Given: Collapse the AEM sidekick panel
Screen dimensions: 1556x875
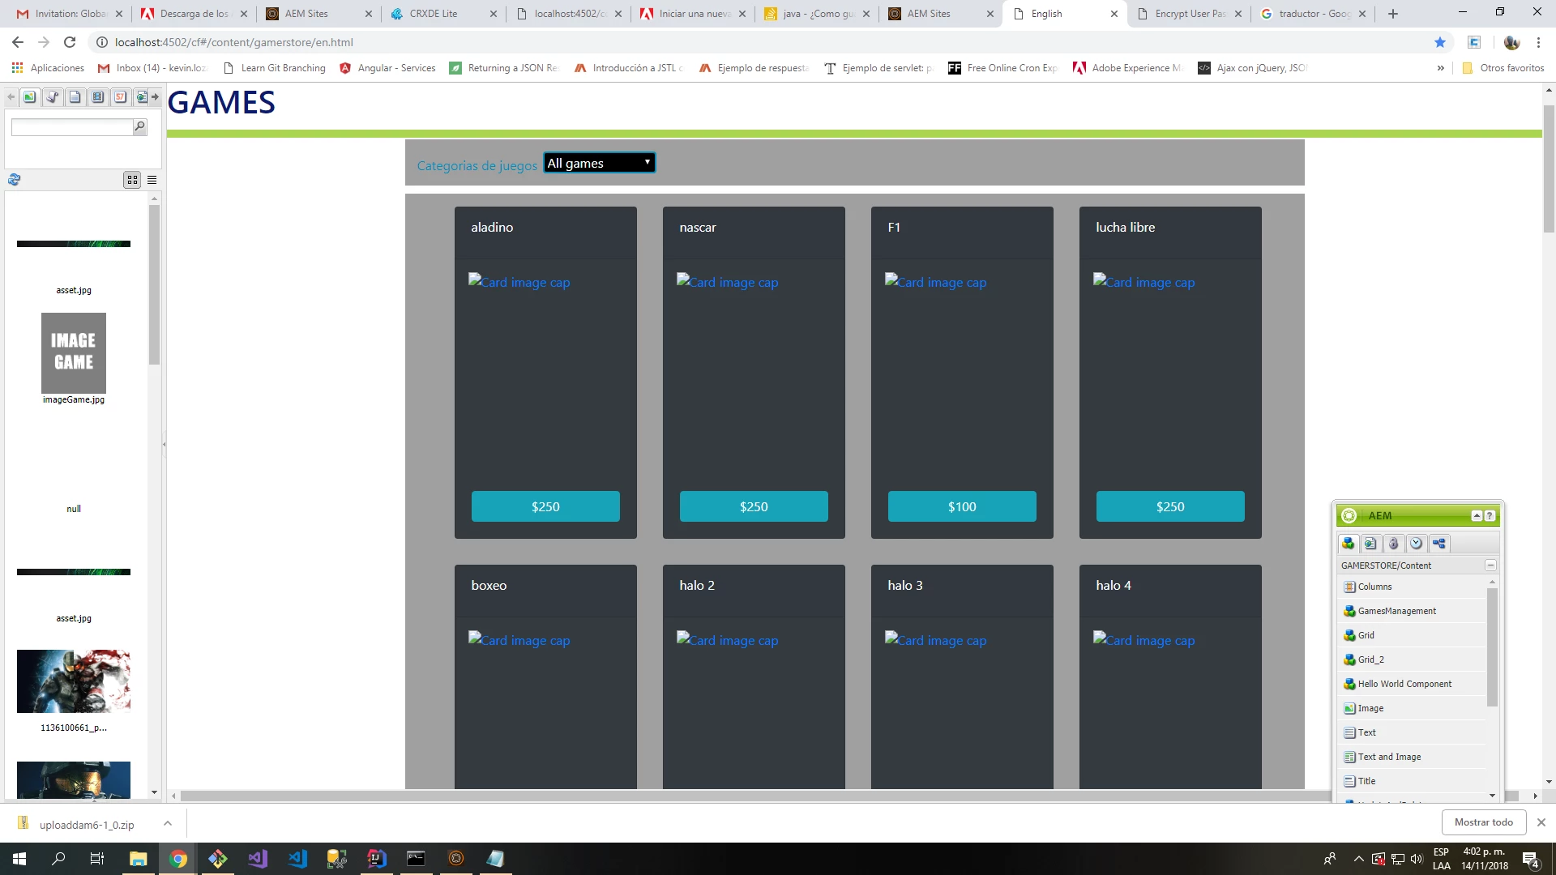Looking at the screenshot, I should [1477, 516].
